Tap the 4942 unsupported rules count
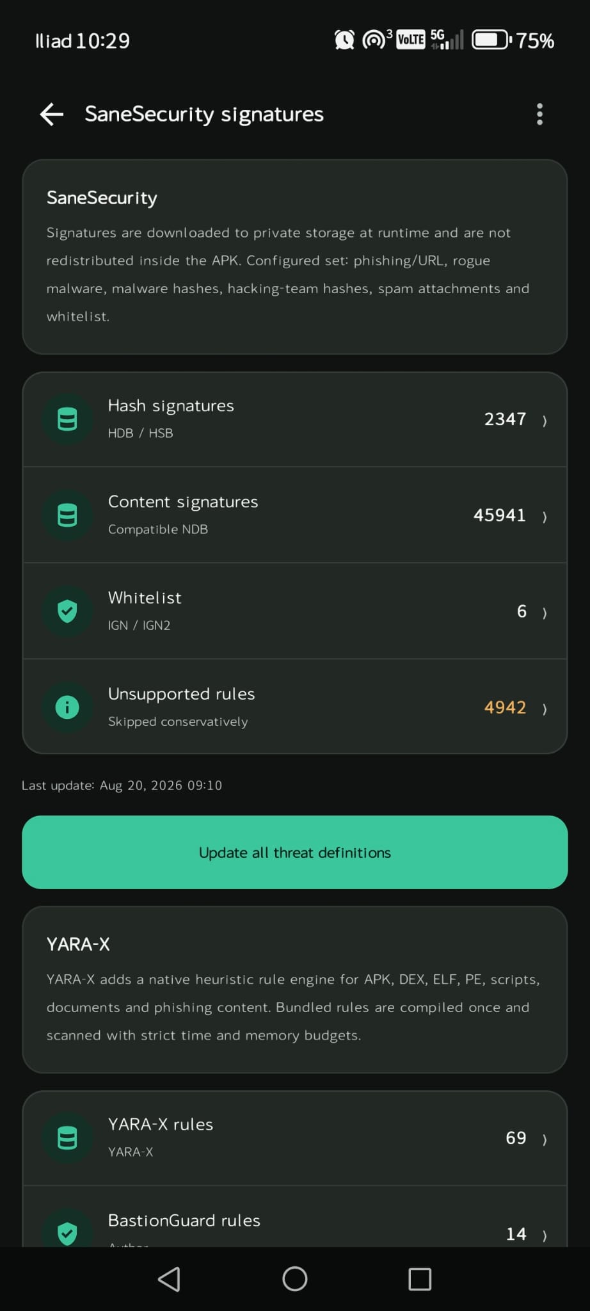The width and height of the screenshot is (590, 1311). (505, 707)
